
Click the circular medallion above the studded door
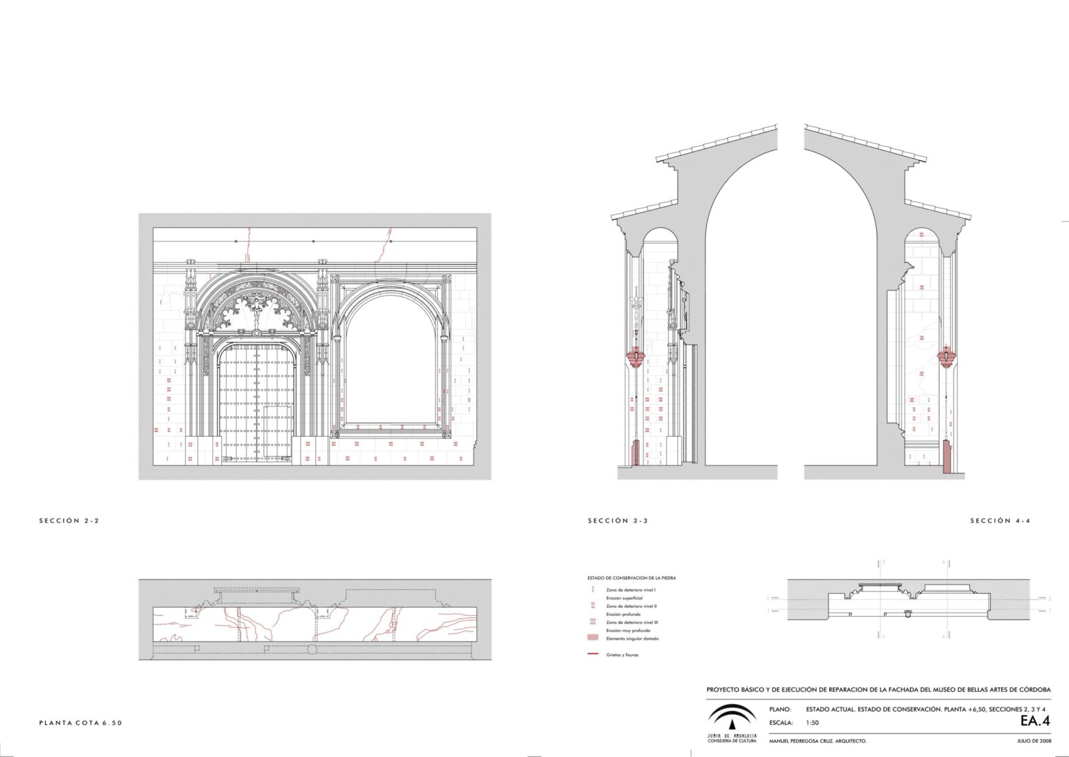click(256, 332)
